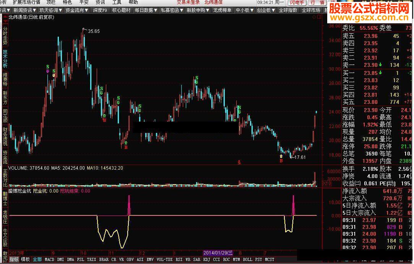Click the 2014/01/29 date marker on axis
The height and width of the screenshot is (264, 414).
[x=218, y=253]
